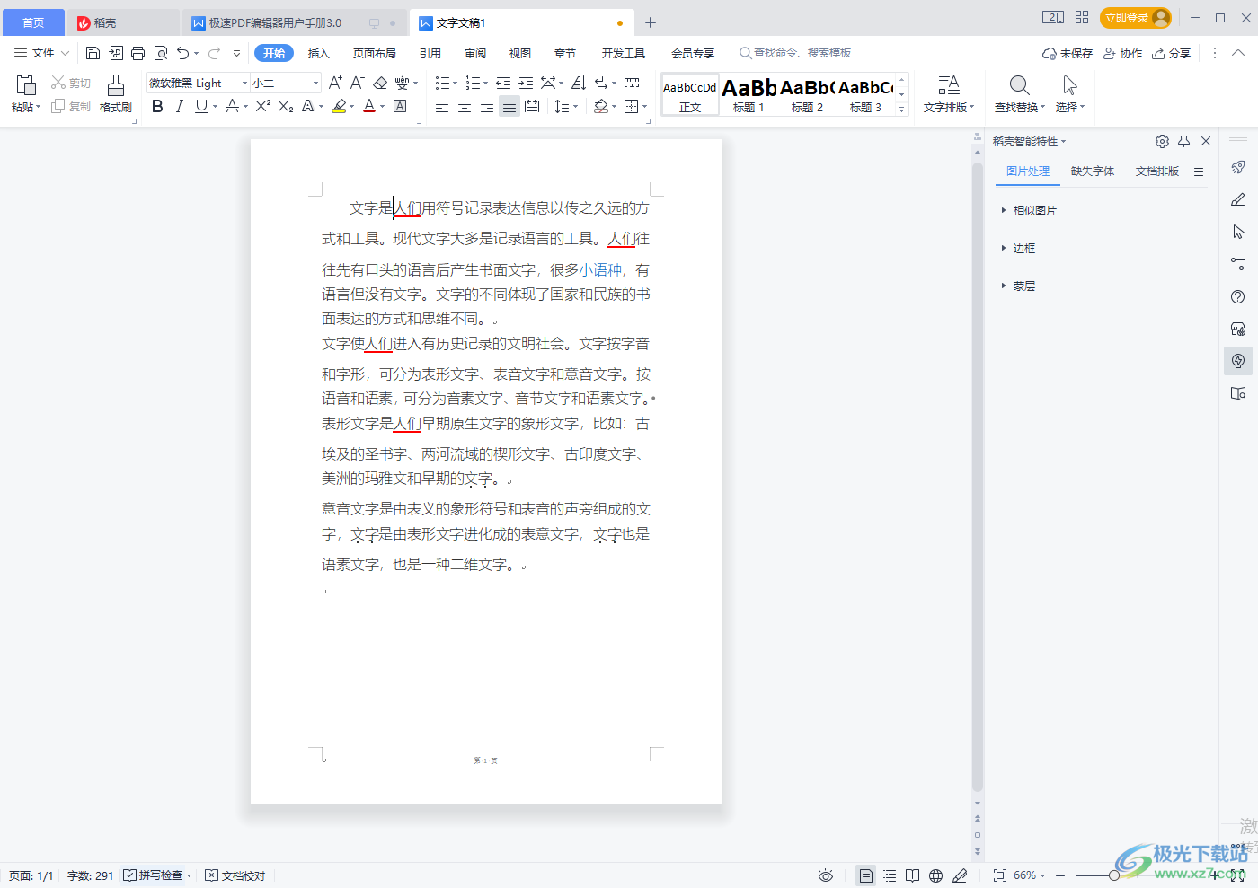1258x888 pixels.
Task: Switch to page view mode in status bar
Action: [x=865, y=875]
